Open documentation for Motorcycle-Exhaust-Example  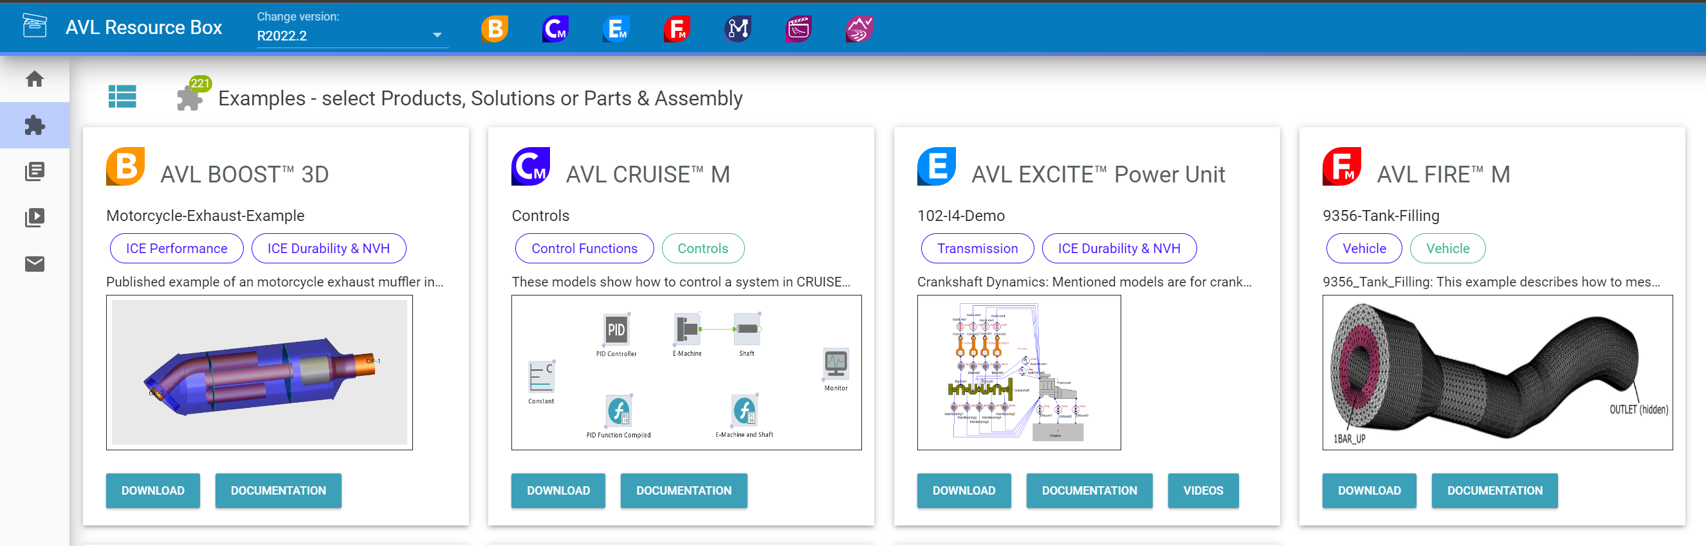pos(278,491)
